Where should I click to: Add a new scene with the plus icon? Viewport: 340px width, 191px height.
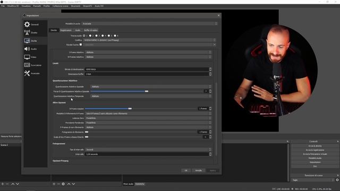3,184
